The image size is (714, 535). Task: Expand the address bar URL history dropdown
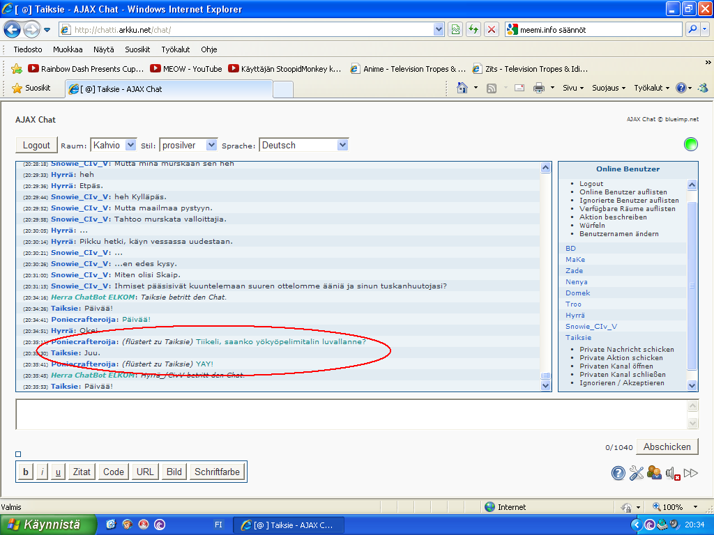click(x=439, y=30)
